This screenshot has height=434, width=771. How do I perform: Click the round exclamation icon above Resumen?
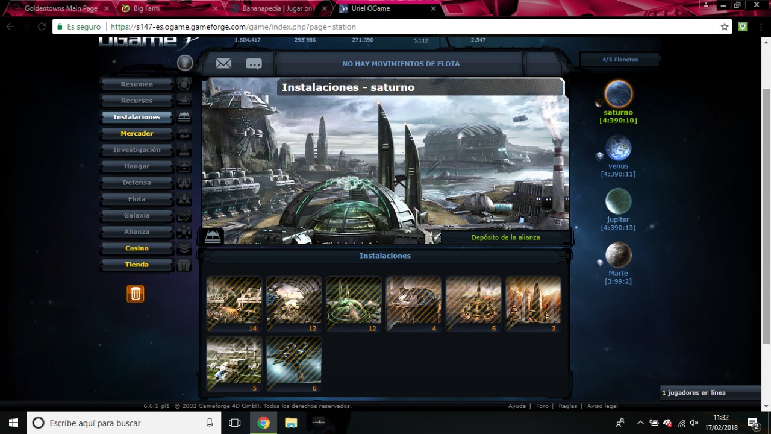[x=185, y=63]
